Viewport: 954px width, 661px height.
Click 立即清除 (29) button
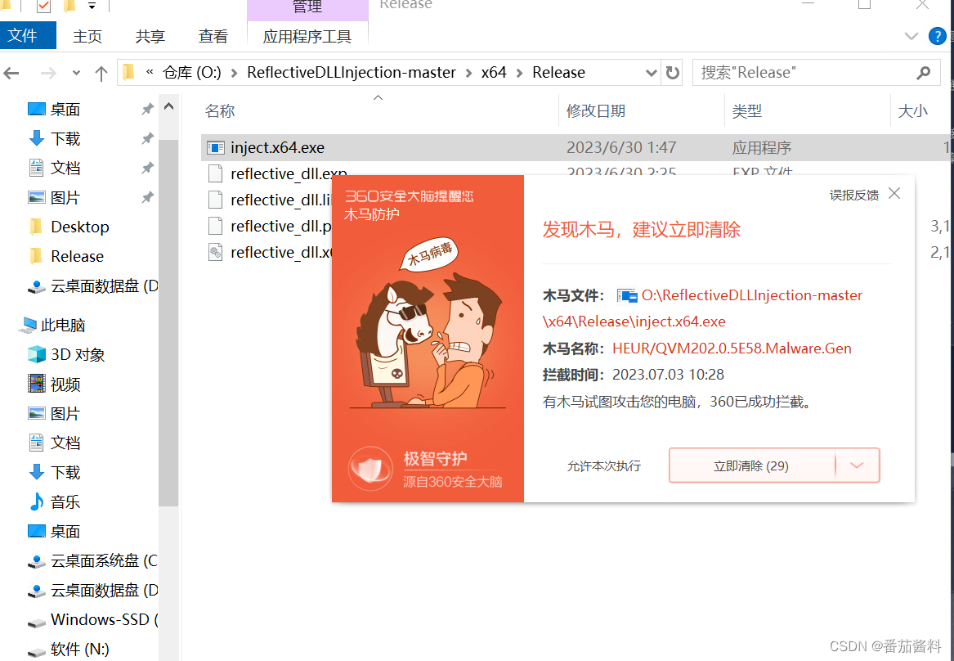(751, 465)
